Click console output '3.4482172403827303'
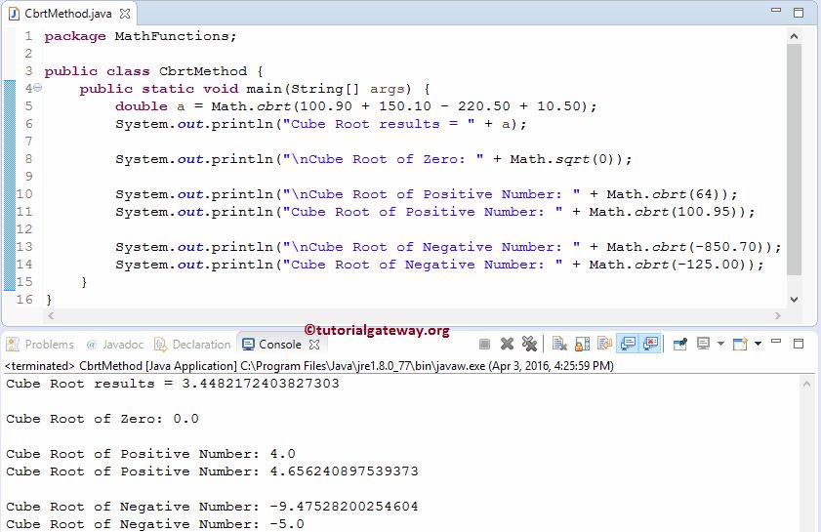821x532 pixels. point(261,384)
